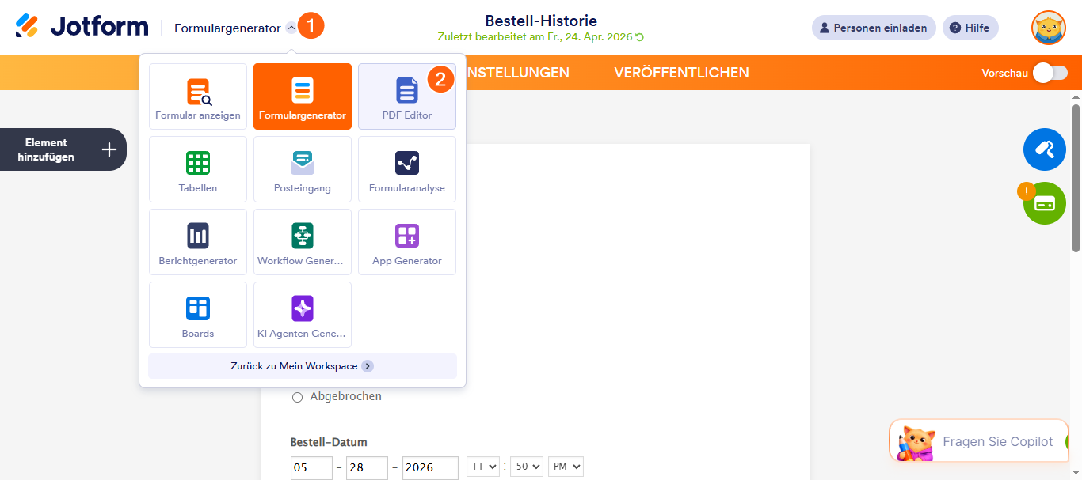Open Formular anzeigen tile
The height and width of the screenshot is (480, 1082).
198,96
